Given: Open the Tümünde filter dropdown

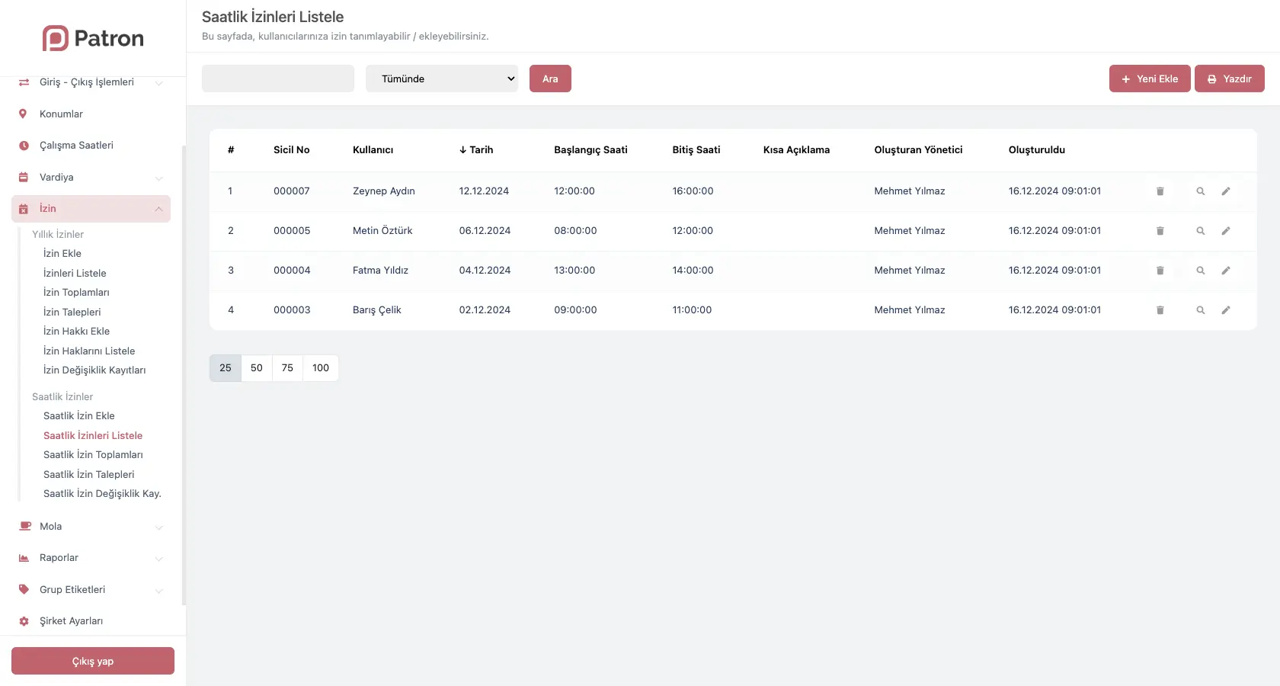Looking at the screenshot, I should tap(442, 79).
